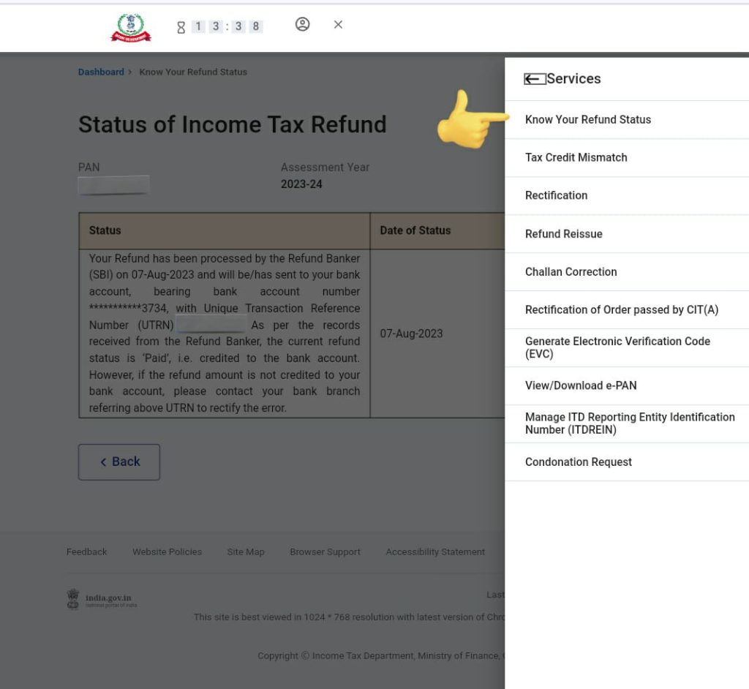The height and width of the screenshot is (689, 749).
Task: Select Generate Electronic Verification Code (EVC)
Action: (617, 347)
